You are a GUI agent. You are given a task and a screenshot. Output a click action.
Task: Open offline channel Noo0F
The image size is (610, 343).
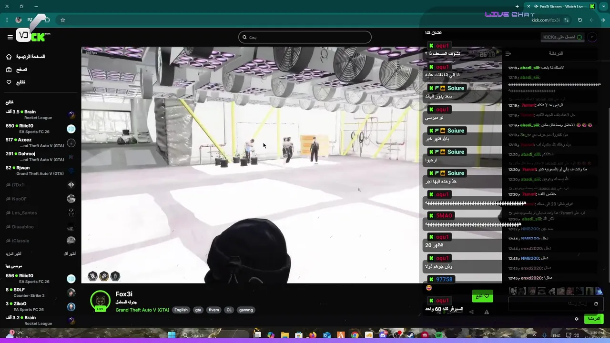pos(41,199)
